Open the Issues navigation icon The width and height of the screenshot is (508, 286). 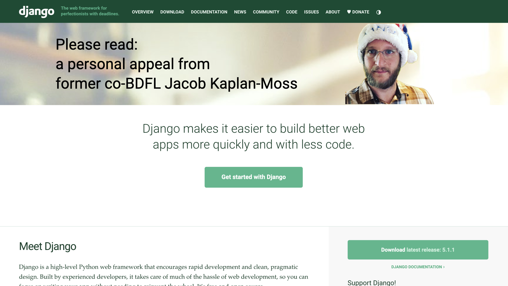tap(311, 12)
